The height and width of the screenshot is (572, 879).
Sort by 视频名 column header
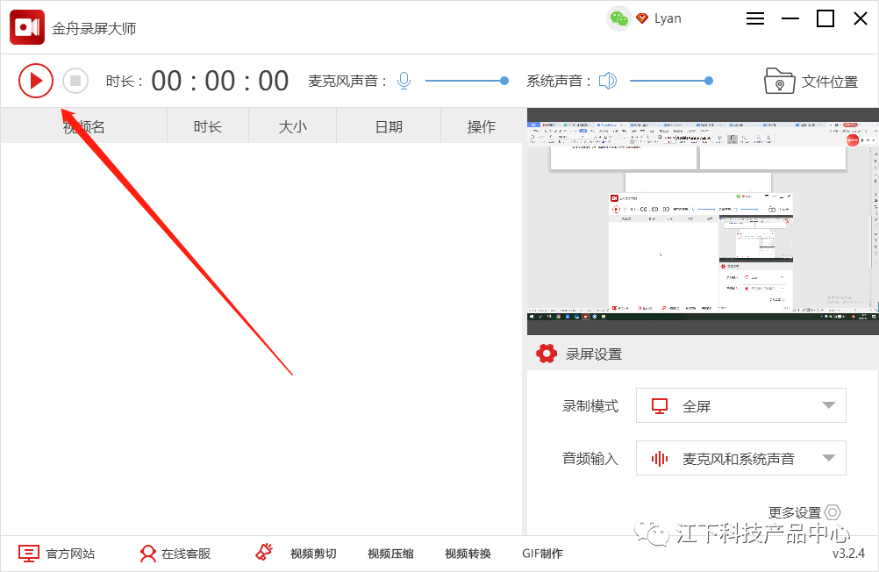coord(84,126)
